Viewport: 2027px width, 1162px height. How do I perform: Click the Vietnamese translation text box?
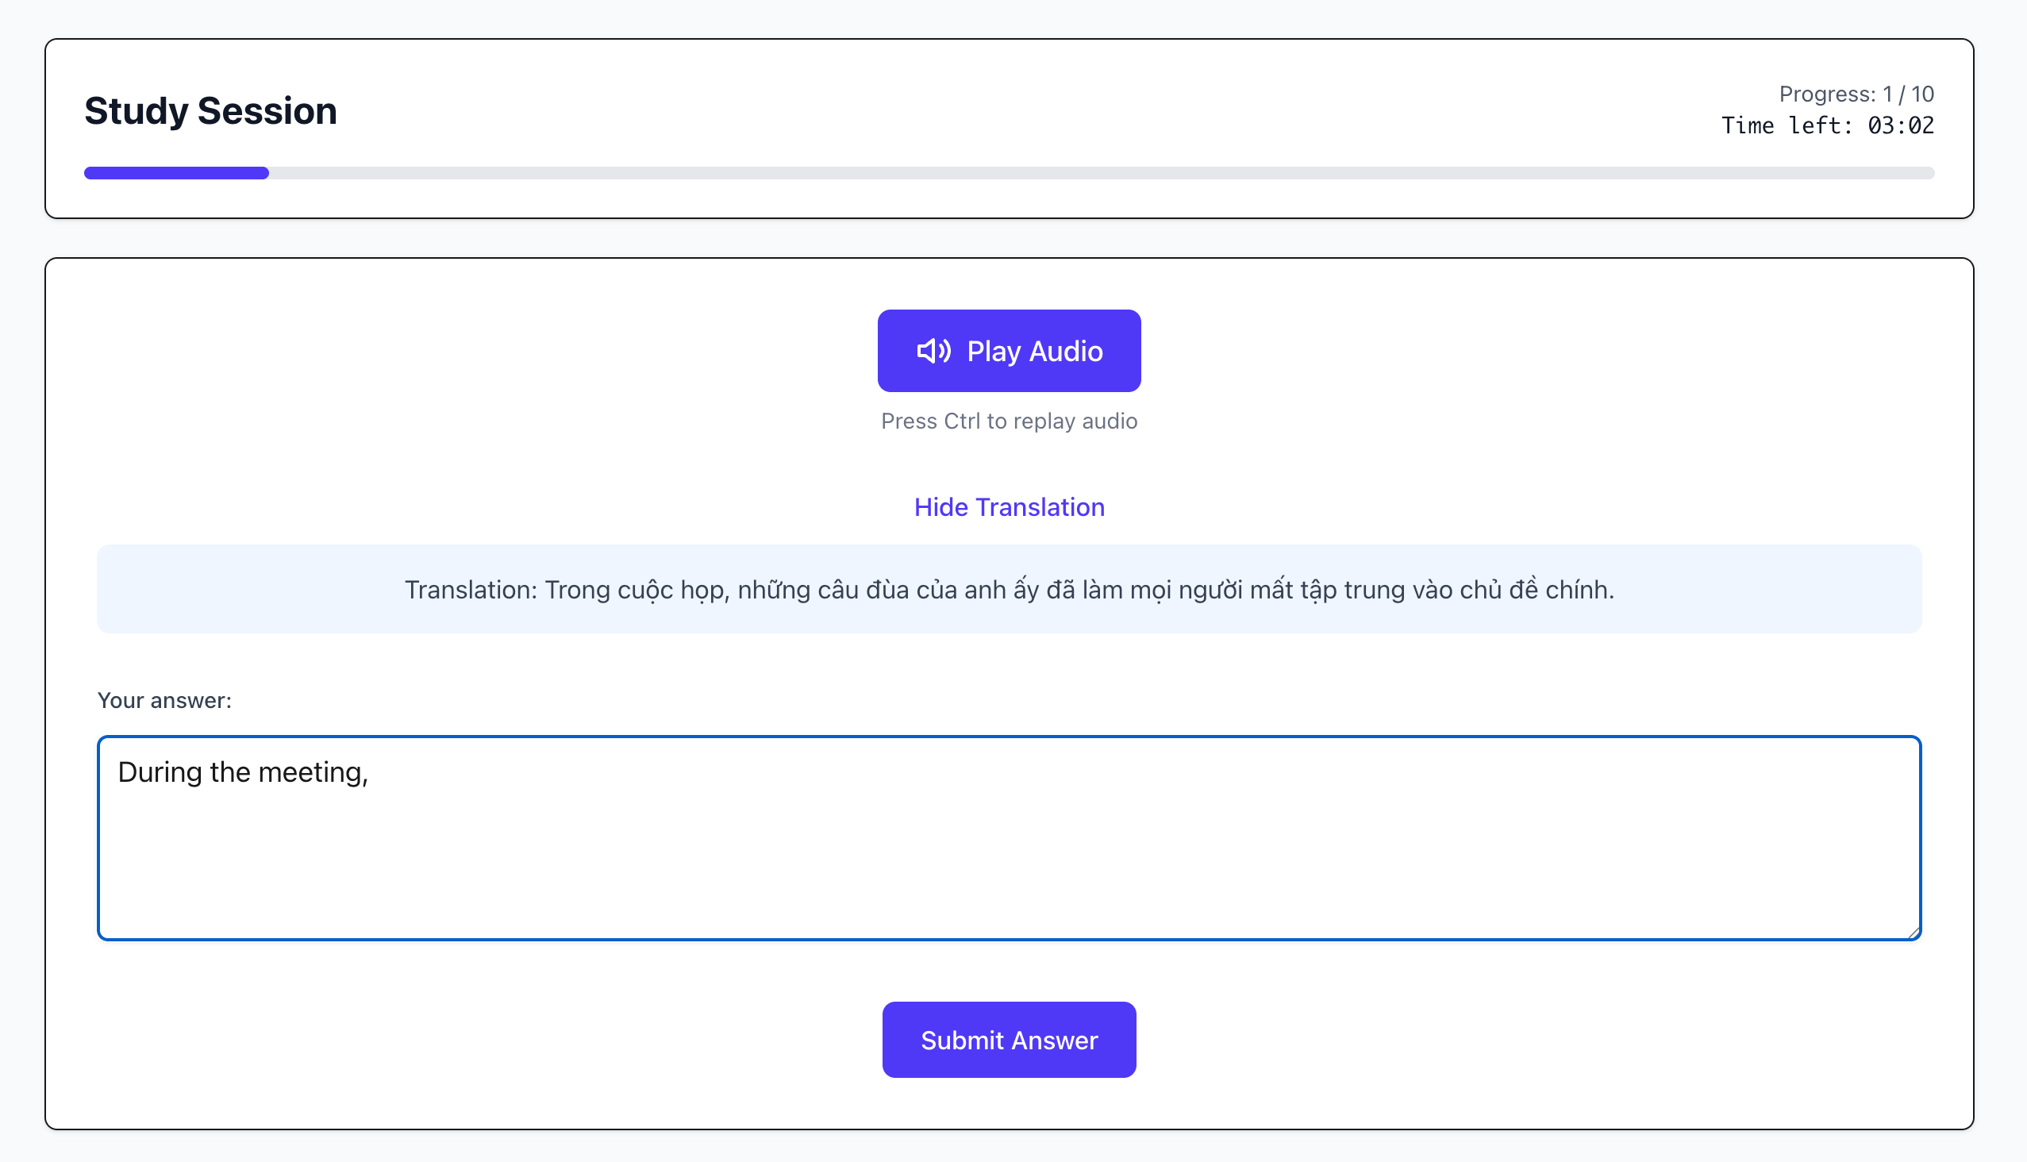(x=1009, y=590)
